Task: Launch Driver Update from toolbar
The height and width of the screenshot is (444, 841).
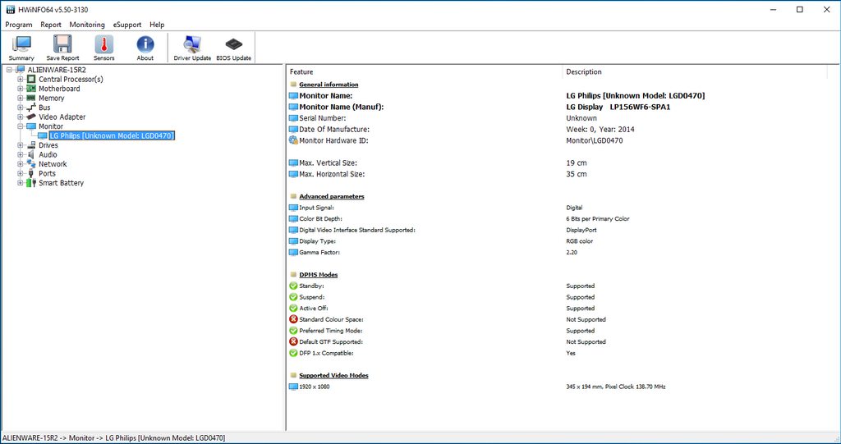Action: point(192,48)
